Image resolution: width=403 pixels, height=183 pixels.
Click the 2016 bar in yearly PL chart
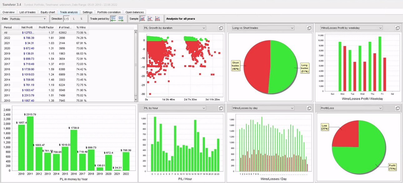point(73,150)
